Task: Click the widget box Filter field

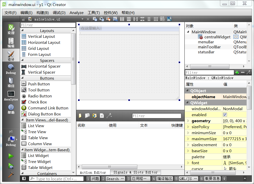Action: [48, 25]
